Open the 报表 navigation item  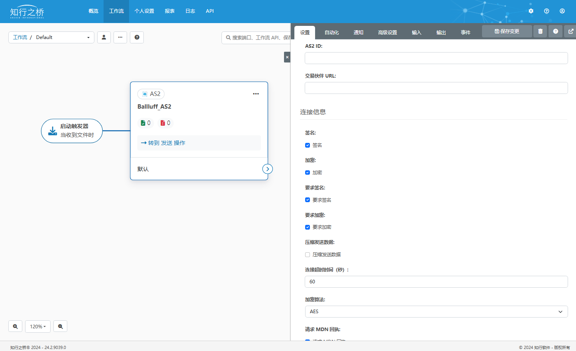pyautogui.click(x=170, y=11)
